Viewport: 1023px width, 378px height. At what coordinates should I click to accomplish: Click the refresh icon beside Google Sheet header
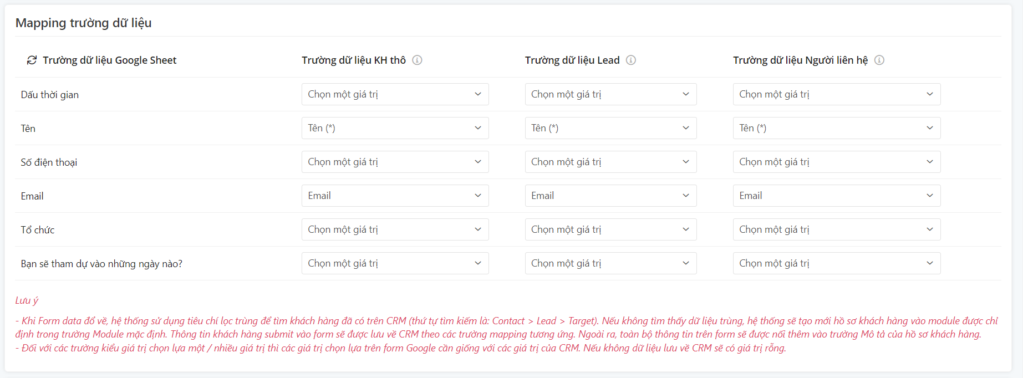[32, 60]
